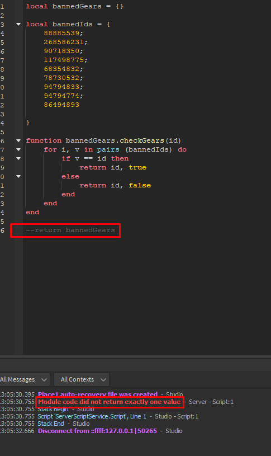Click 'return id, false' statement
Image resolution: width=271 pixels, height=456 pixels.
(115, 186)
